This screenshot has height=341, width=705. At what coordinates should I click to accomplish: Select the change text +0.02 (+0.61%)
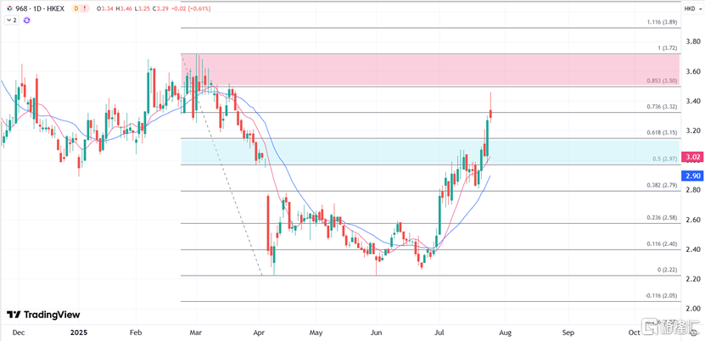192,8
